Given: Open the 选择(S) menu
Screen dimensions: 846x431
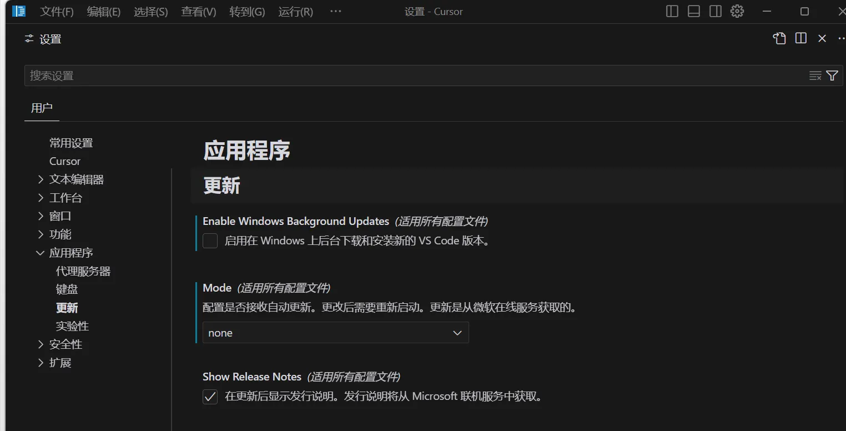Looking at the screenshot, I should [x=151, y=12].
